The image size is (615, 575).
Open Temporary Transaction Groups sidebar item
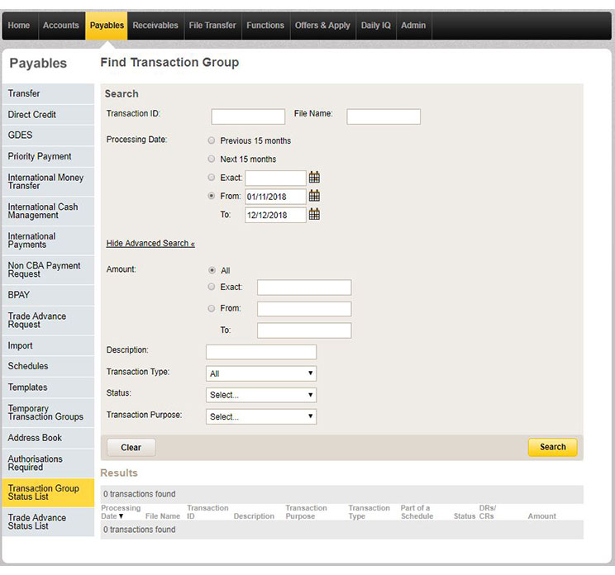tap(48, 413)
